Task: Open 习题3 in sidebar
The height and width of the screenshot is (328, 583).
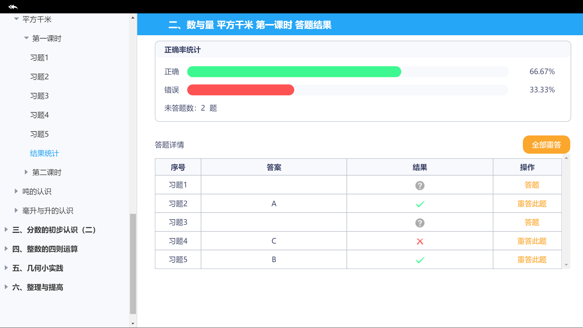Action: (x=39, y=96)
